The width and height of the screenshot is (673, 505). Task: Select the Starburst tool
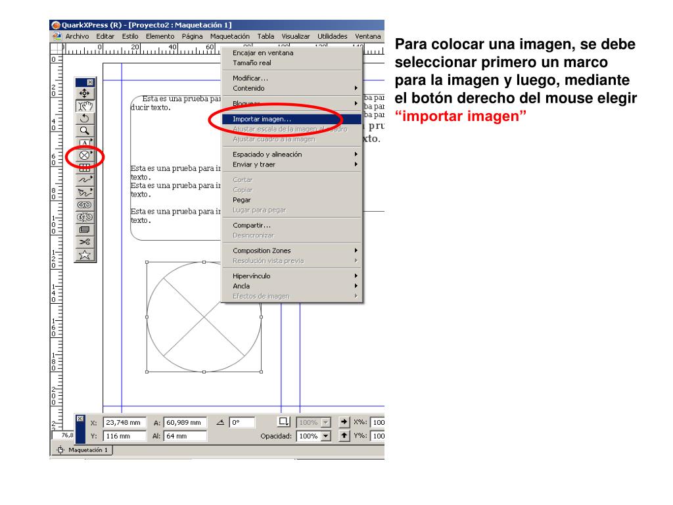[x=85, y=254]
